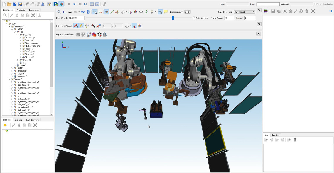The height and width of the screenshot is (173, 334).
Task: Click the magnifier zoom tool icon
Action: click(59, 12)
